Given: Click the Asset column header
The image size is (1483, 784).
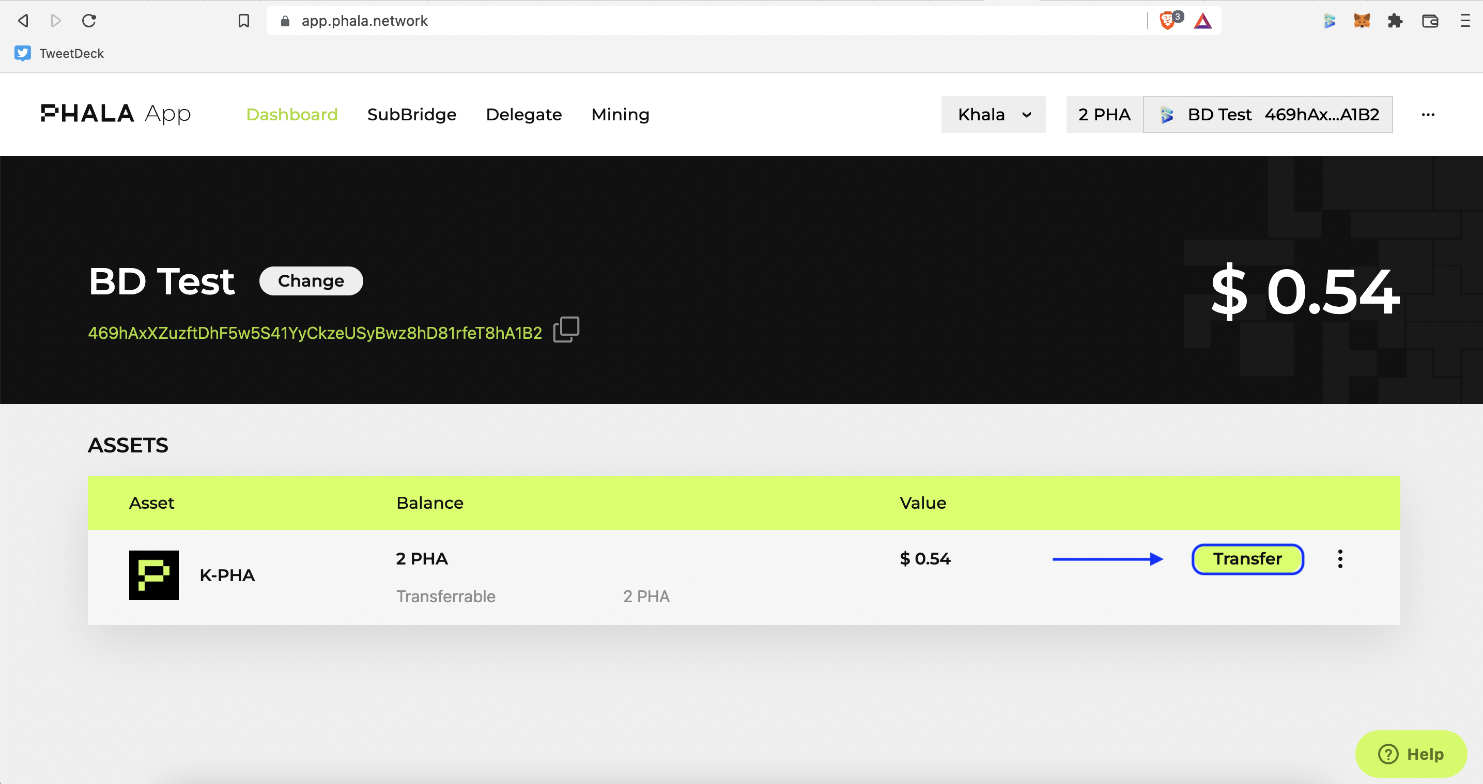Looking at the screenshot, I should [151, 503].
